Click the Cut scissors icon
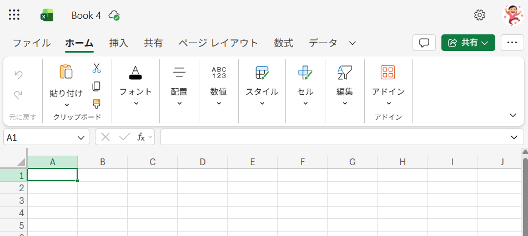Viewport: 528px width, 236px height. [x=97, y=68]
